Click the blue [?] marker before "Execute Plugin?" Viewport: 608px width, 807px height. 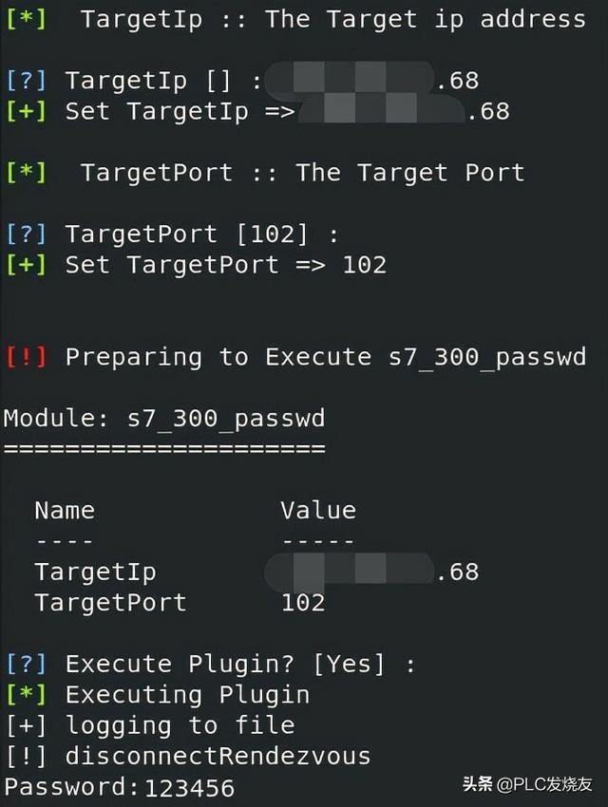[x=27, y=664]
